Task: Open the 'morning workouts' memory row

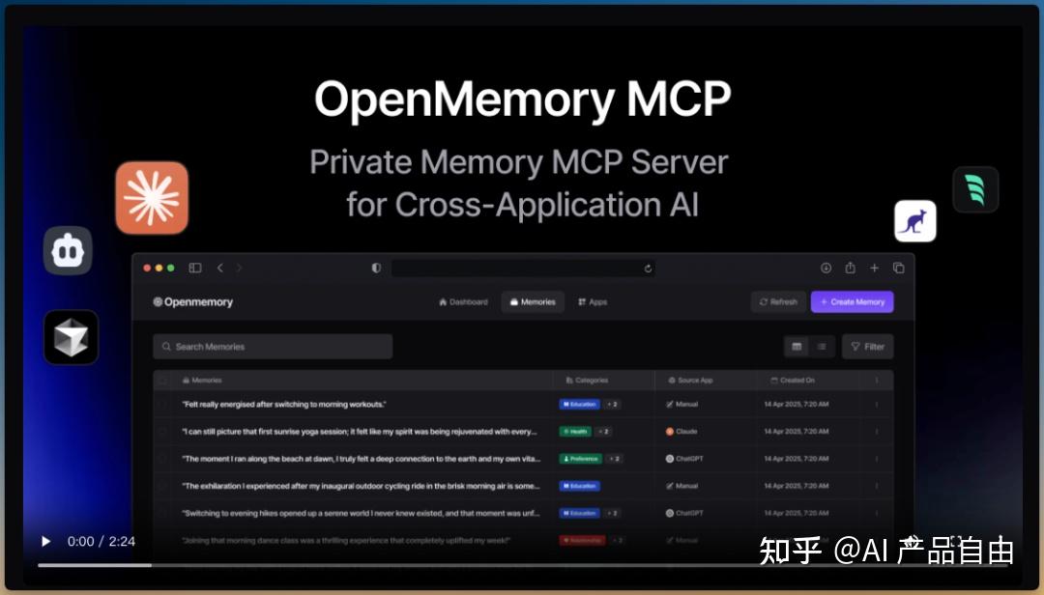Action: coord(284,404)
